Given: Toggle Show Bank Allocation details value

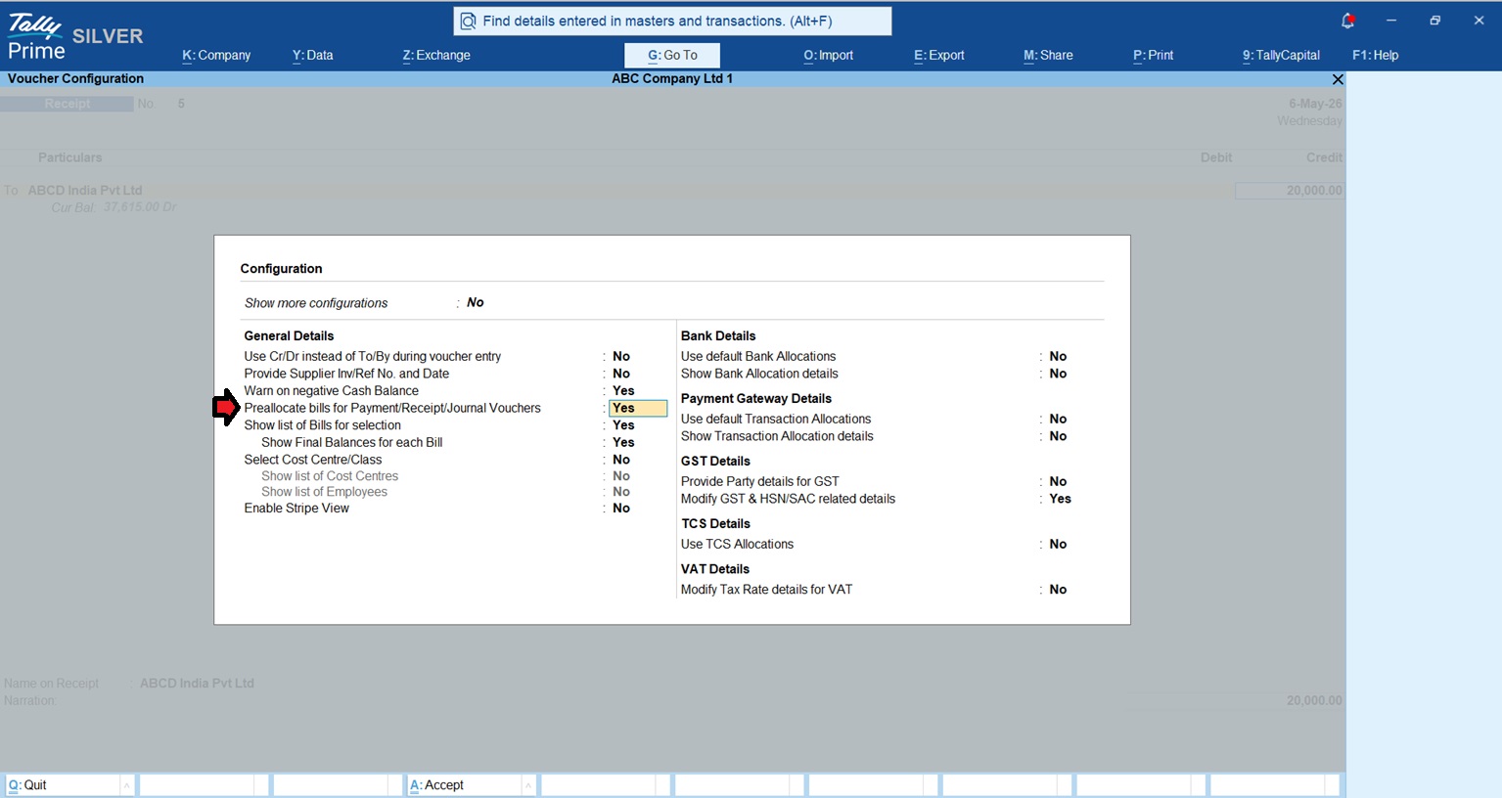Looking at the screenshot, I should tap(1058, 374).
